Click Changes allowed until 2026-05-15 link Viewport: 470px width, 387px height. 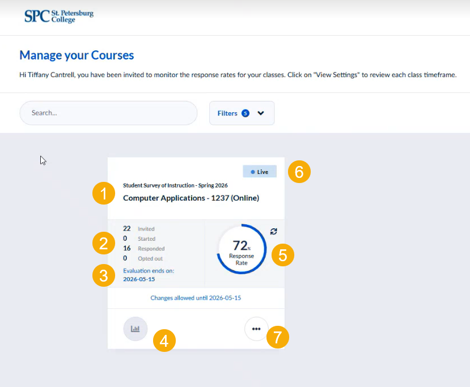pyautogui.click(x=196, y=297)
